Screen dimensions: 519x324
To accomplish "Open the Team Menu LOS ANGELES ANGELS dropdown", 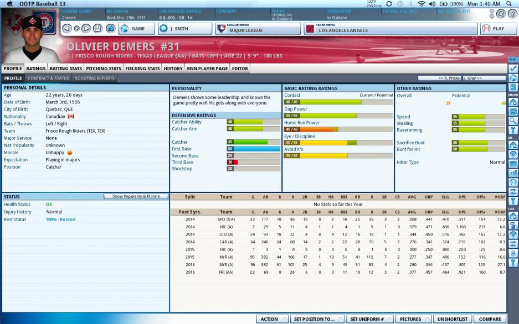I will [x=391, y=28].
